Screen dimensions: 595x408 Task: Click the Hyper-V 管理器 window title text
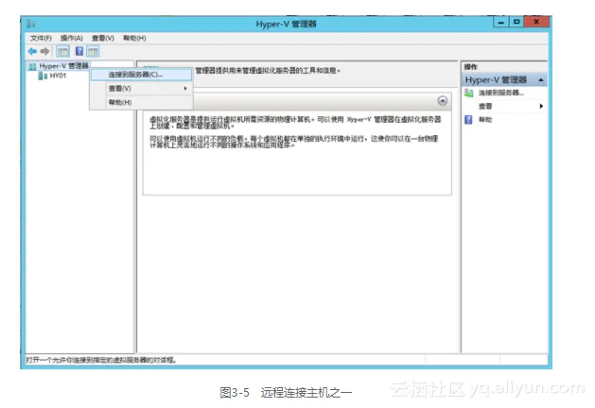[x=286, y=24]
